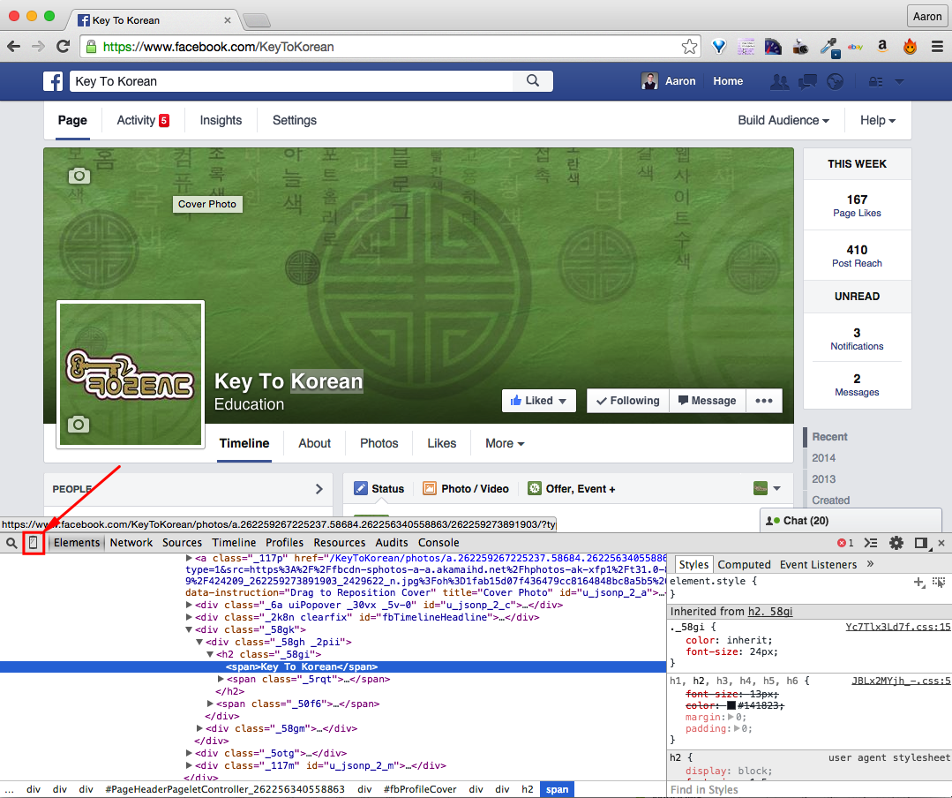Click the #141823 color swatch
The image size is (952, 798).
pos(731,705)
